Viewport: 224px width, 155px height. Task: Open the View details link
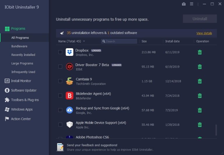pyautogui.click(x=204, y=33)
